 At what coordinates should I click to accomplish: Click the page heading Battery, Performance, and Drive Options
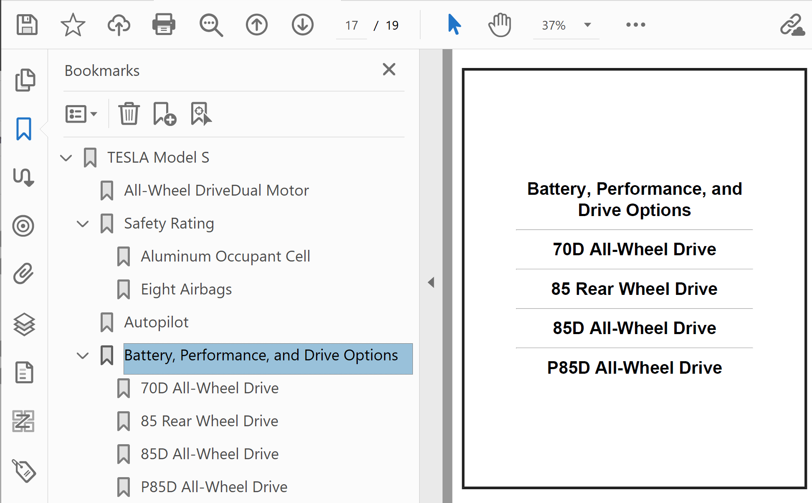pos(635,199)
